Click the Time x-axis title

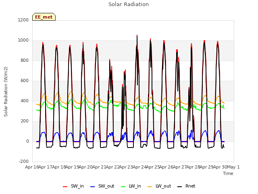(x=228, y=173)
